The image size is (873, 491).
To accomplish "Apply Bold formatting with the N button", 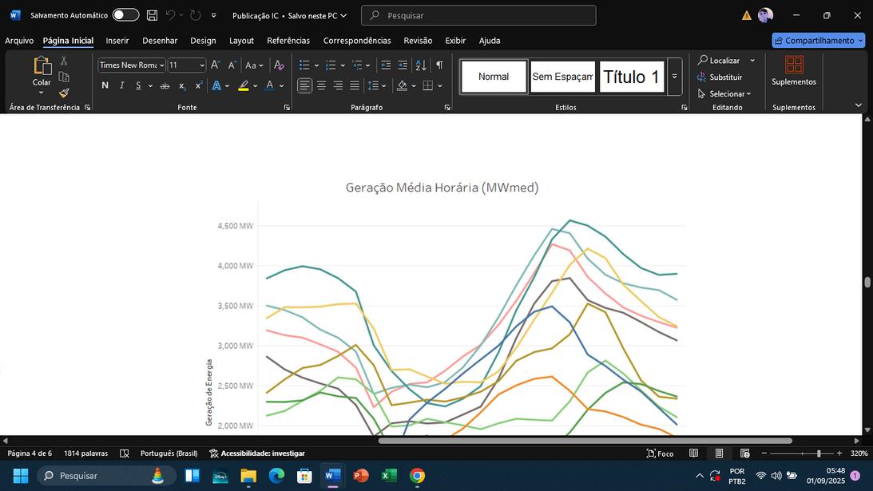I will (105, 85).
